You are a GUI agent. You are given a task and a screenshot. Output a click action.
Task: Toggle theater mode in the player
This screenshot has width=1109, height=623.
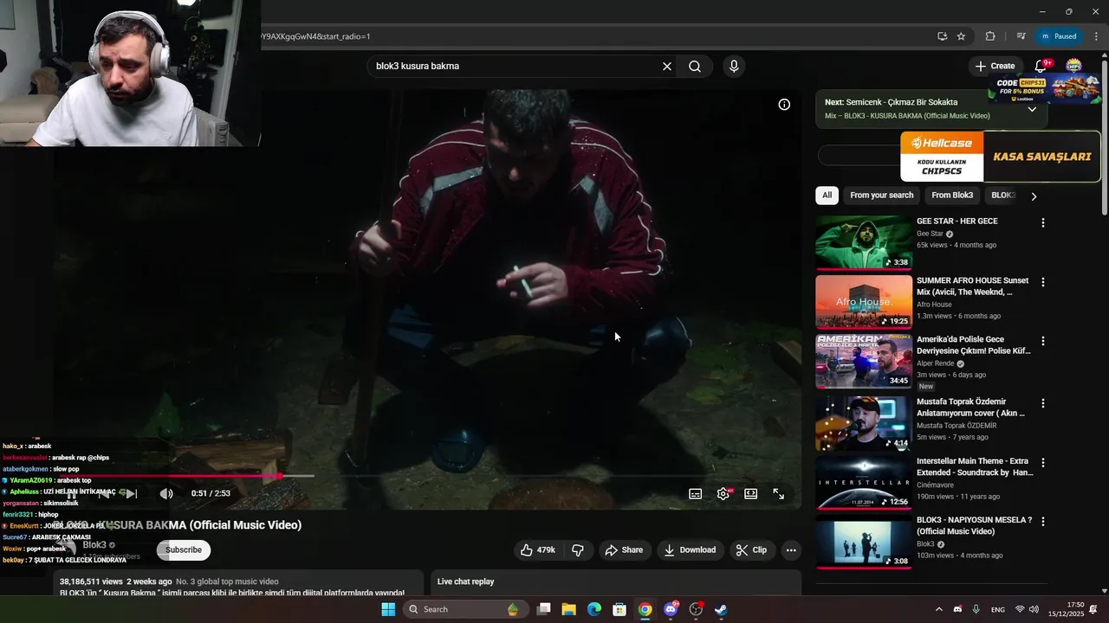pyautogui.click(x=750, y=493)
